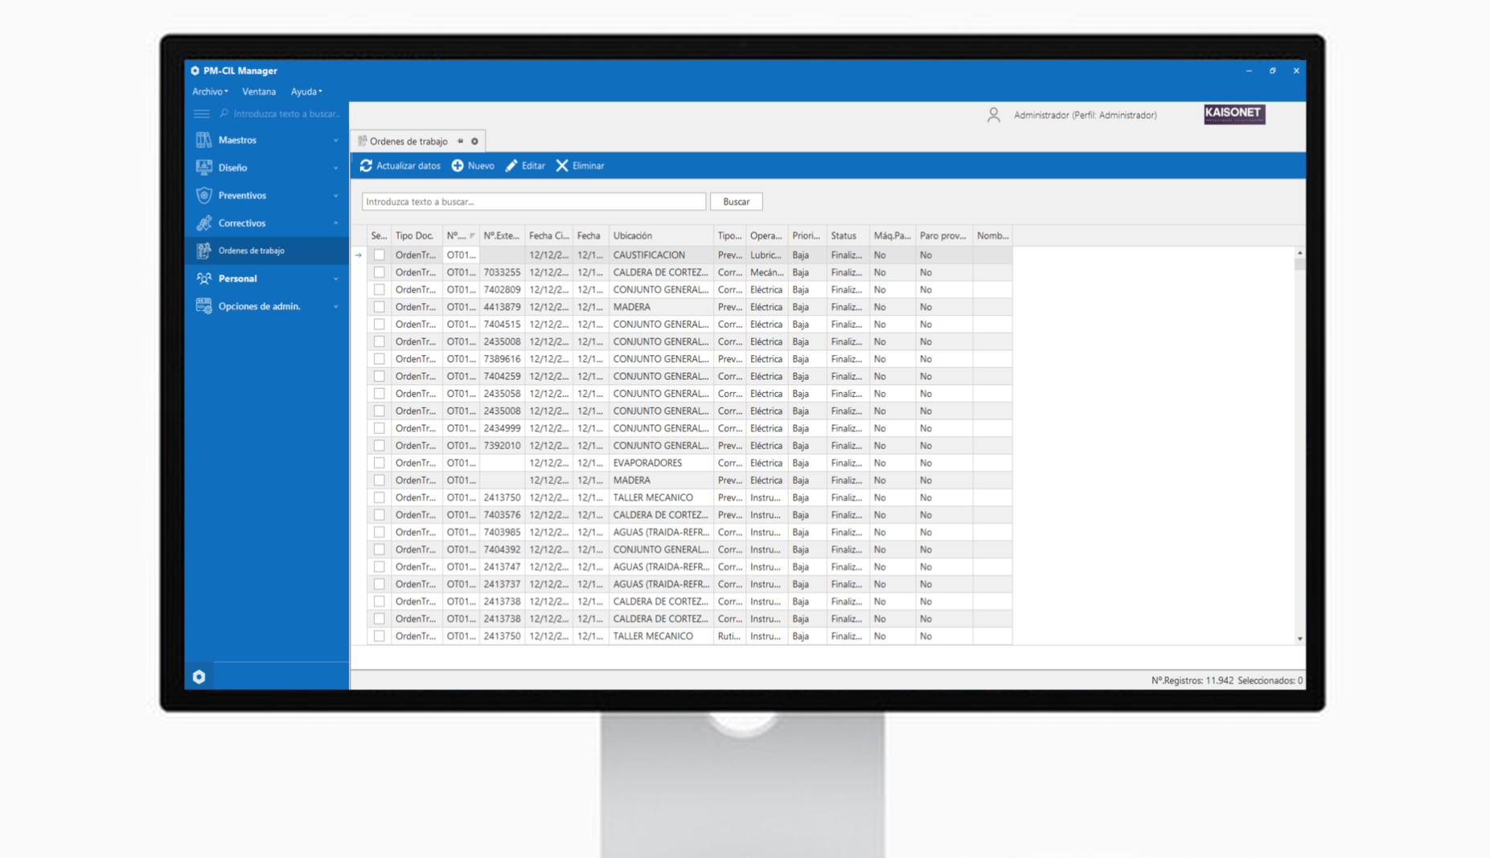Click the Actualizar datos refresh icon
Screen dimensions: 1490x858
pyautogui.click(x=366, y=165)
